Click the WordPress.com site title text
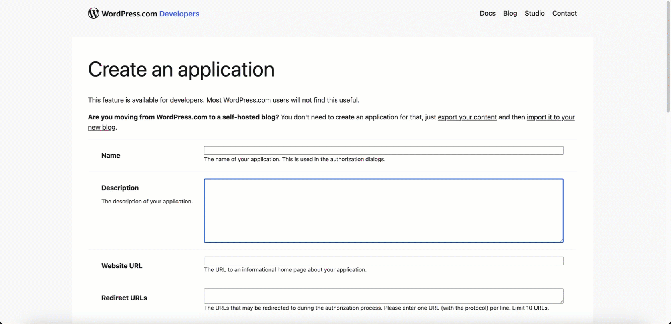Screen dimensions: 671x324 click(x=129, y=14)
